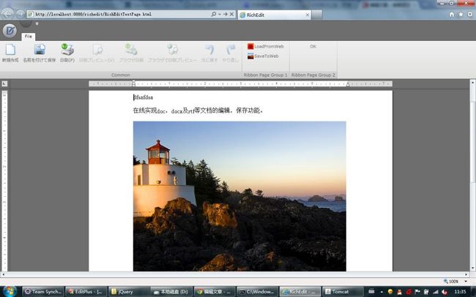Click the Windows Start button
476x297 pixels.
pyautogui.click(x=9, y=291)
